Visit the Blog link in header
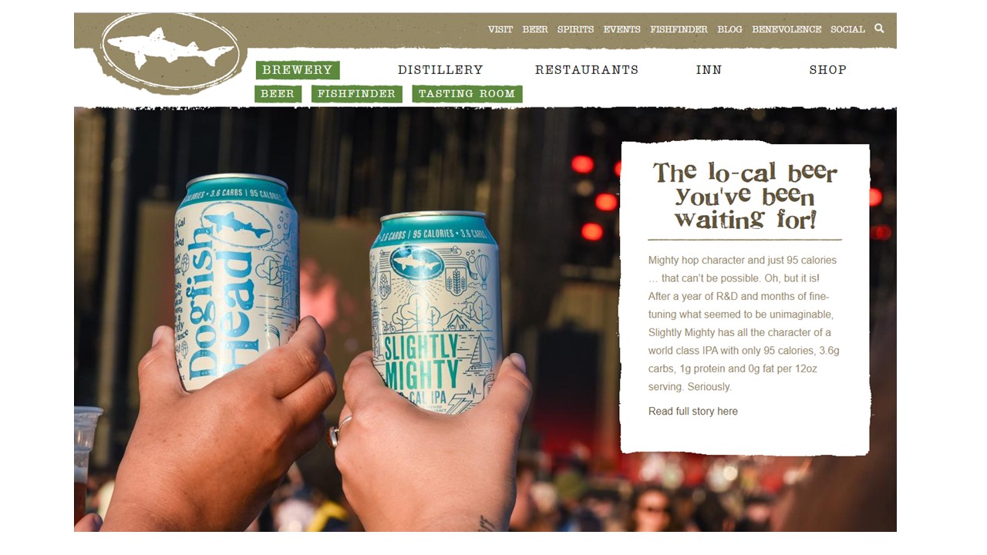This screenshot has width=987, height=555. point(729,29)
